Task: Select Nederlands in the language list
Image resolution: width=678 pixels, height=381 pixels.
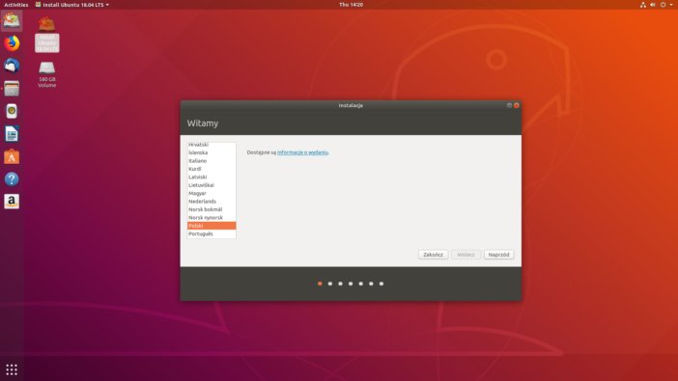Action: pos(212,202)
